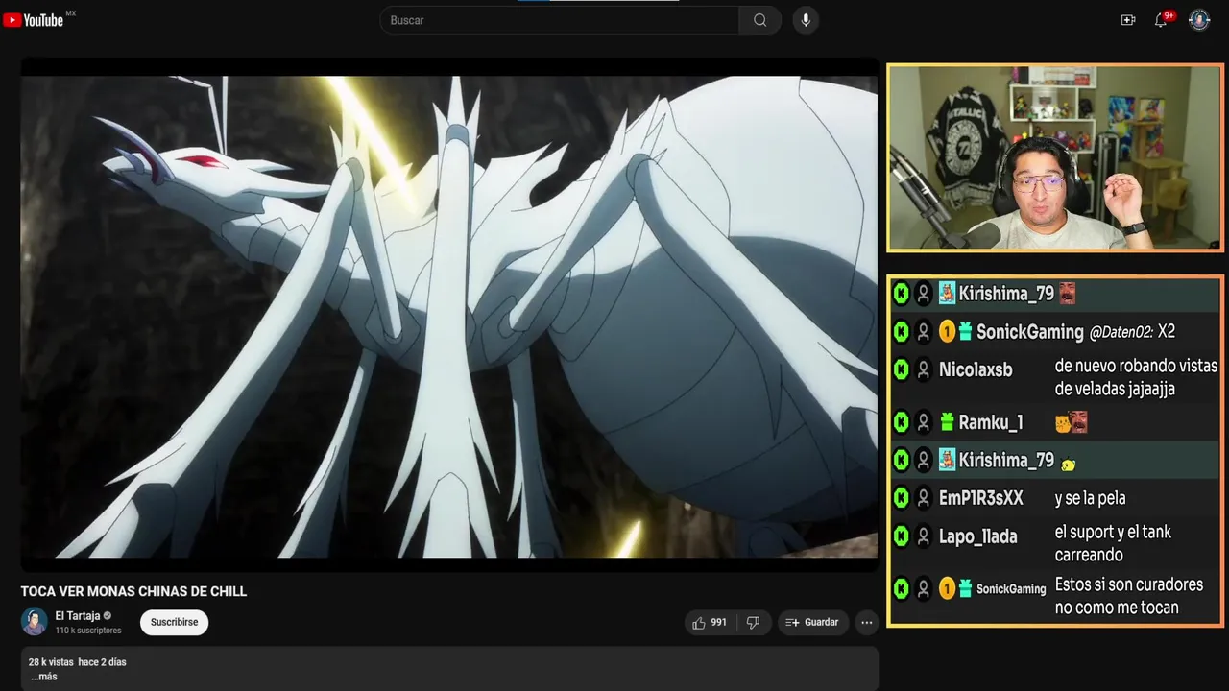
Task: Click the 110 k suscriptores text
Action: tap(88, 631)
